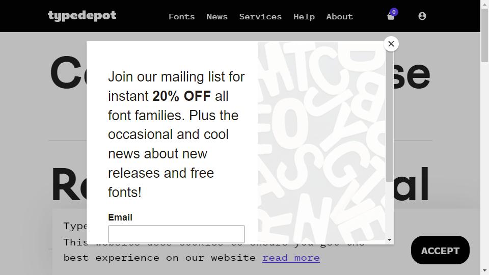Focus the Email input field
Viewport: 489px width, 275px height.
tap(176, 234)
